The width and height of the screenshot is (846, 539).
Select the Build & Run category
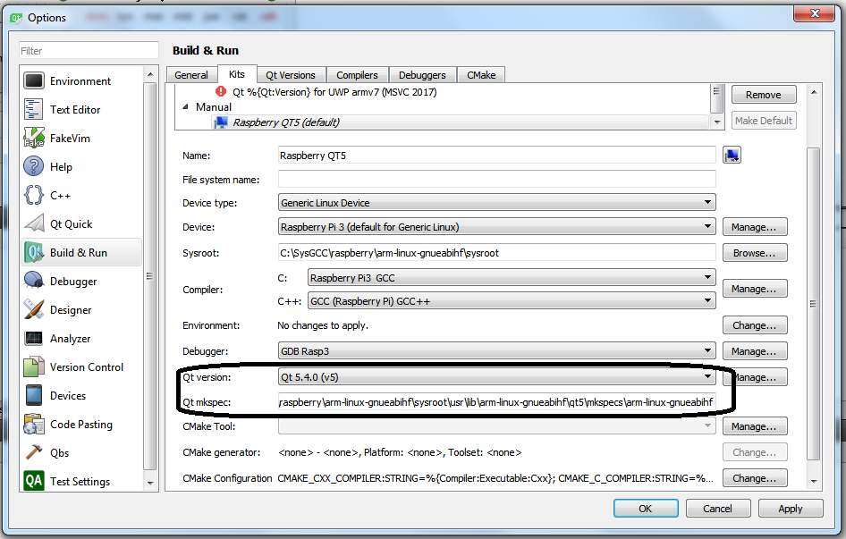tap(80, 252)
